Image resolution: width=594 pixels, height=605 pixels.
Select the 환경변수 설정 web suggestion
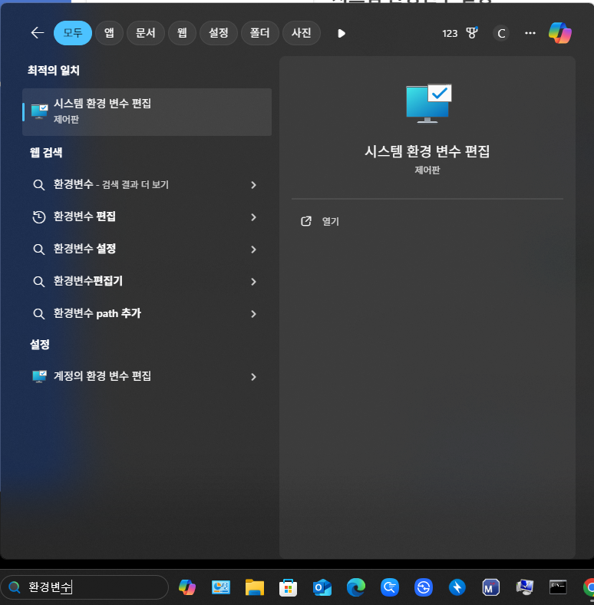tap(147, 249)
